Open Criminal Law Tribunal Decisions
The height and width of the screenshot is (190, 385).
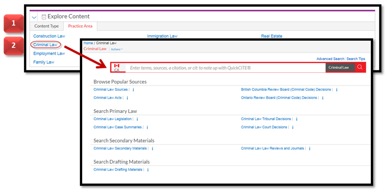266,119
